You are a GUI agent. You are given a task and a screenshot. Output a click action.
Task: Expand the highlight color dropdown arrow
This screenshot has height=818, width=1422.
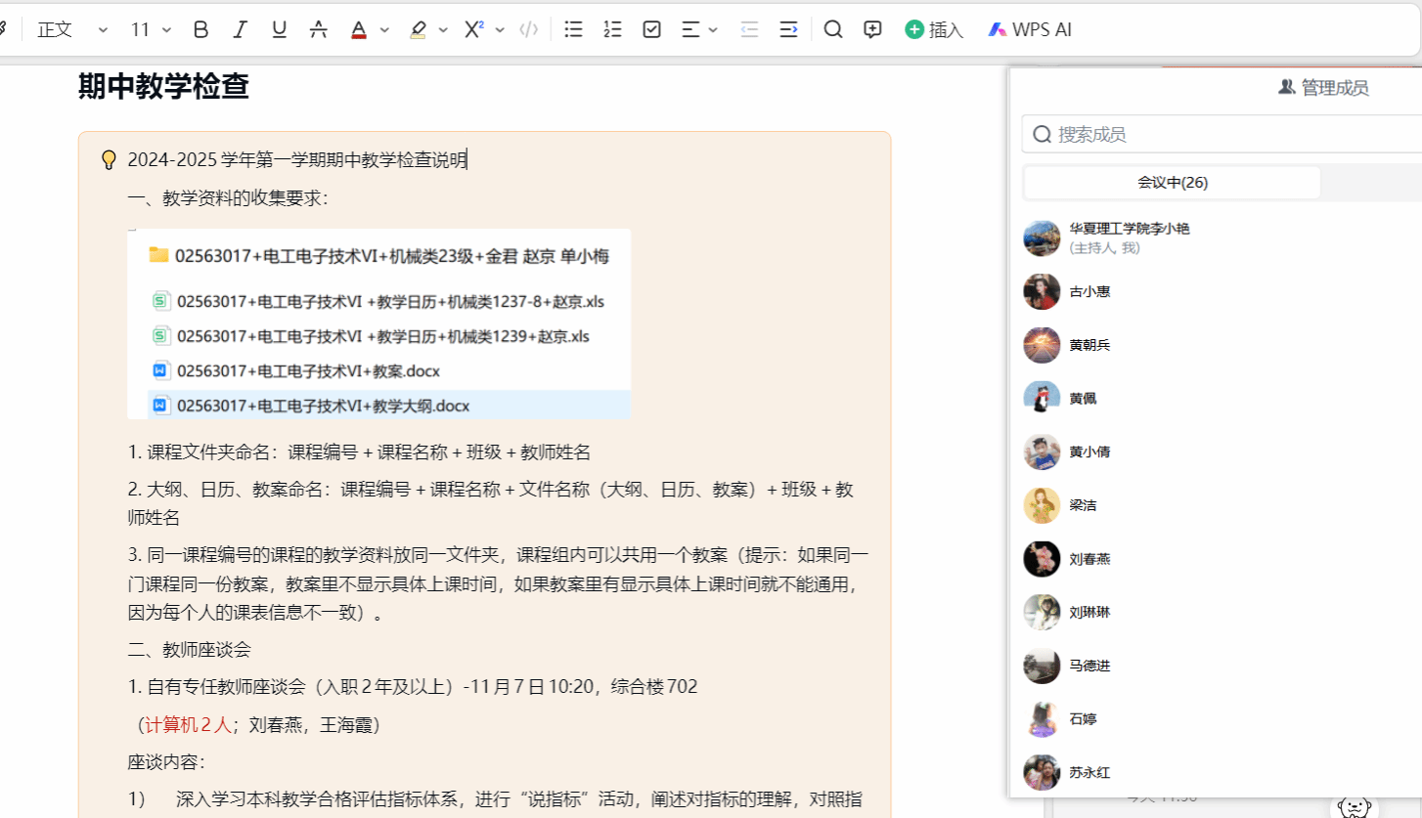[x=443, y=30]
